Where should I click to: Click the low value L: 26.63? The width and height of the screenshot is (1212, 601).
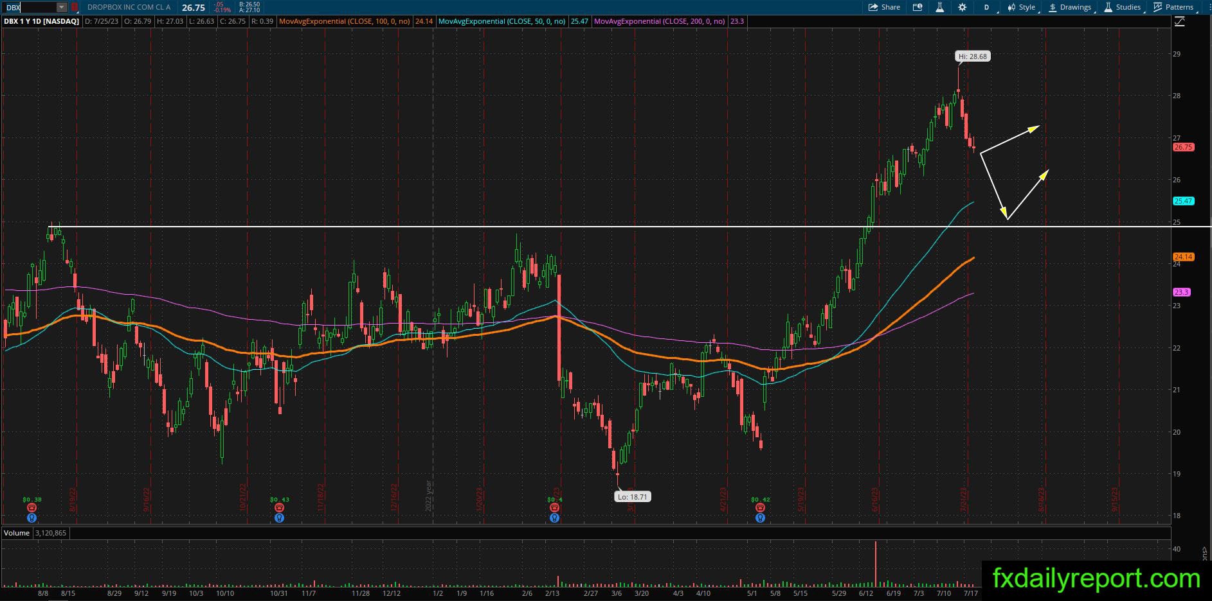202,21
